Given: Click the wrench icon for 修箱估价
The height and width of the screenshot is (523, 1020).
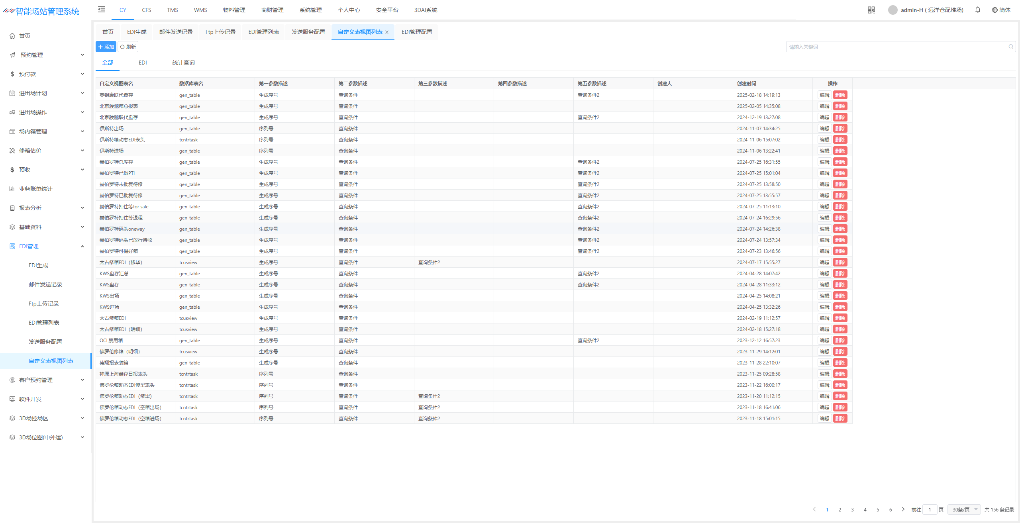Looking at the screenshot, I should pyautogui.click(x=12, y=151).
